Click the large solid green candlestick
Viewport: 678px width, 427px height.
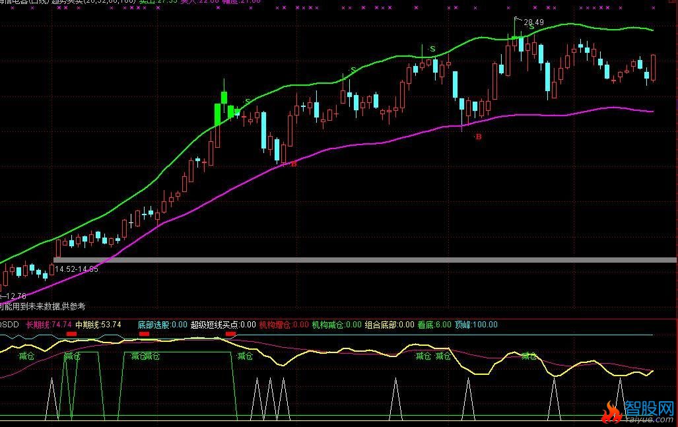coord(224,108)
